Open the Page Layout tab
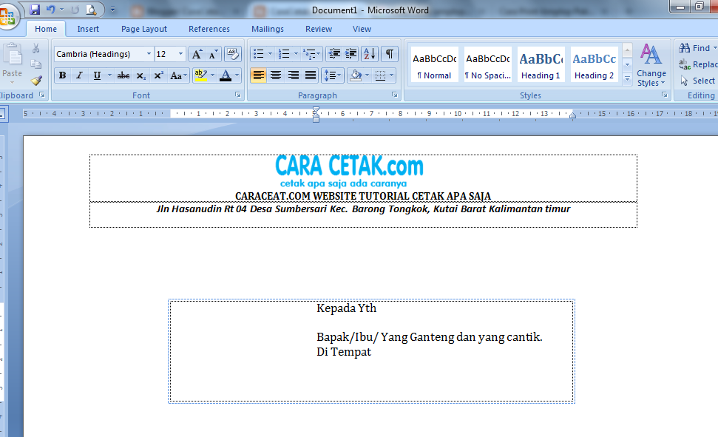Viewport: 718px width, 437px height. [x=143, y=29]
